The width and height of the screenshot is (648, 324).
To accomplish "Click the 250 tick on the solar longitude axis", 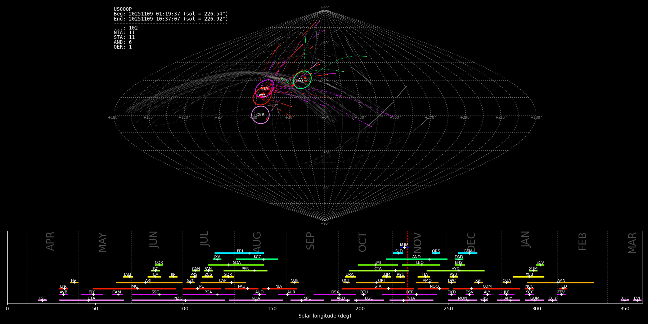I will pyautogui.click(x=448, y=309).
